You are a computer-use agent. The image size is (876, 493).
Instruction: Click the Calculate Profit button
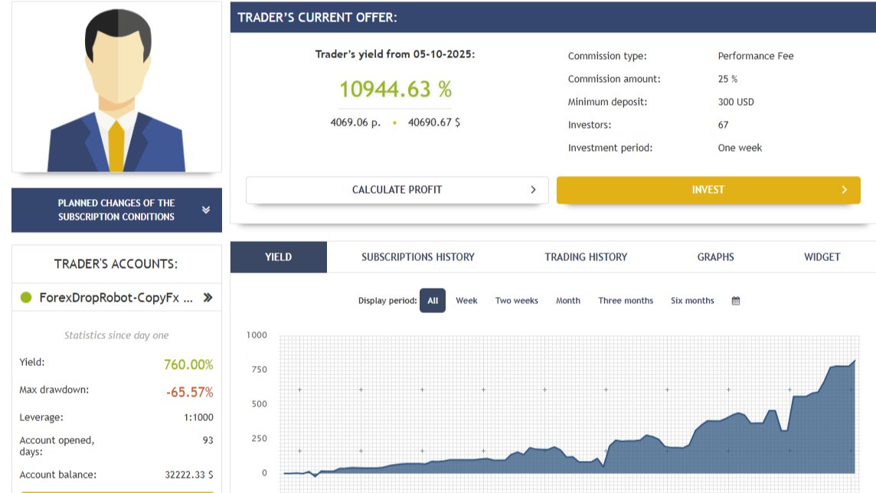pyautogui.click(x=397, y=190)
